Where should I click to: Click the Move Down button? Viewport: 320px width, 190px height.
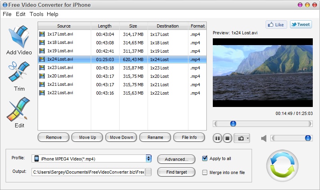click(x=121, y=137)
